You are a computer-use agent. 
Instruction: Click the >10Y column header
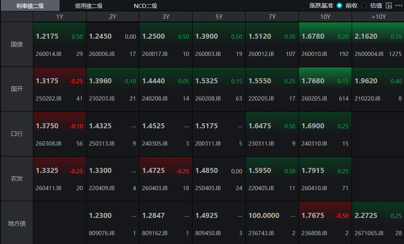(x=378, y=17)
